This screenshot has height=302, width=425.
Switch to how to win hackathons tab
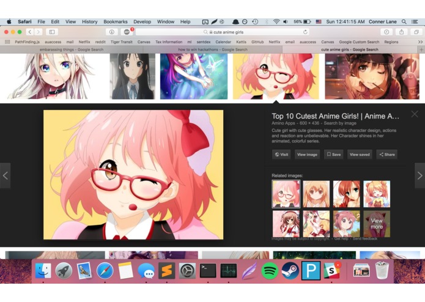[213, 50]
